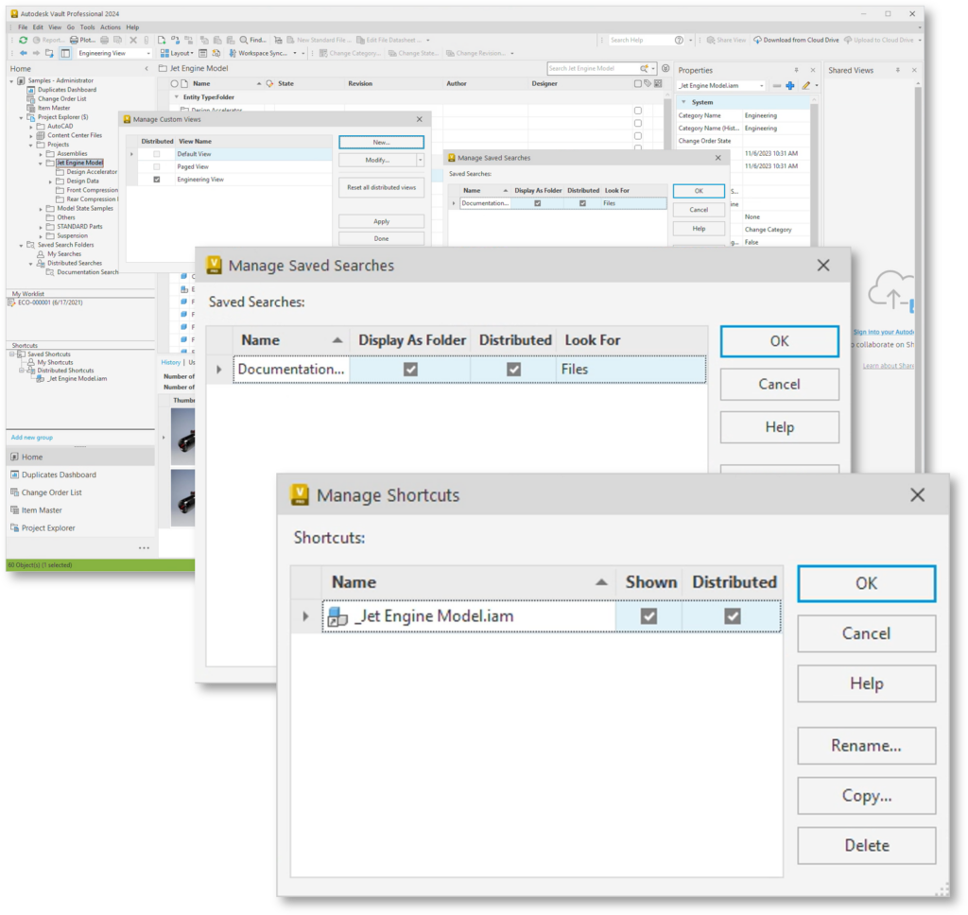Click the Project Explorer icon in bottom navigation
This screenshot has height=915, width=968.
15,527
